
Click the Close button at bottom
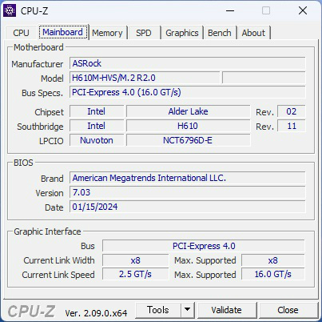point(288,310)
